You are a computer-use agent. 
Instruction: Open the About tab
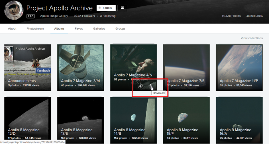coord(12,28)
